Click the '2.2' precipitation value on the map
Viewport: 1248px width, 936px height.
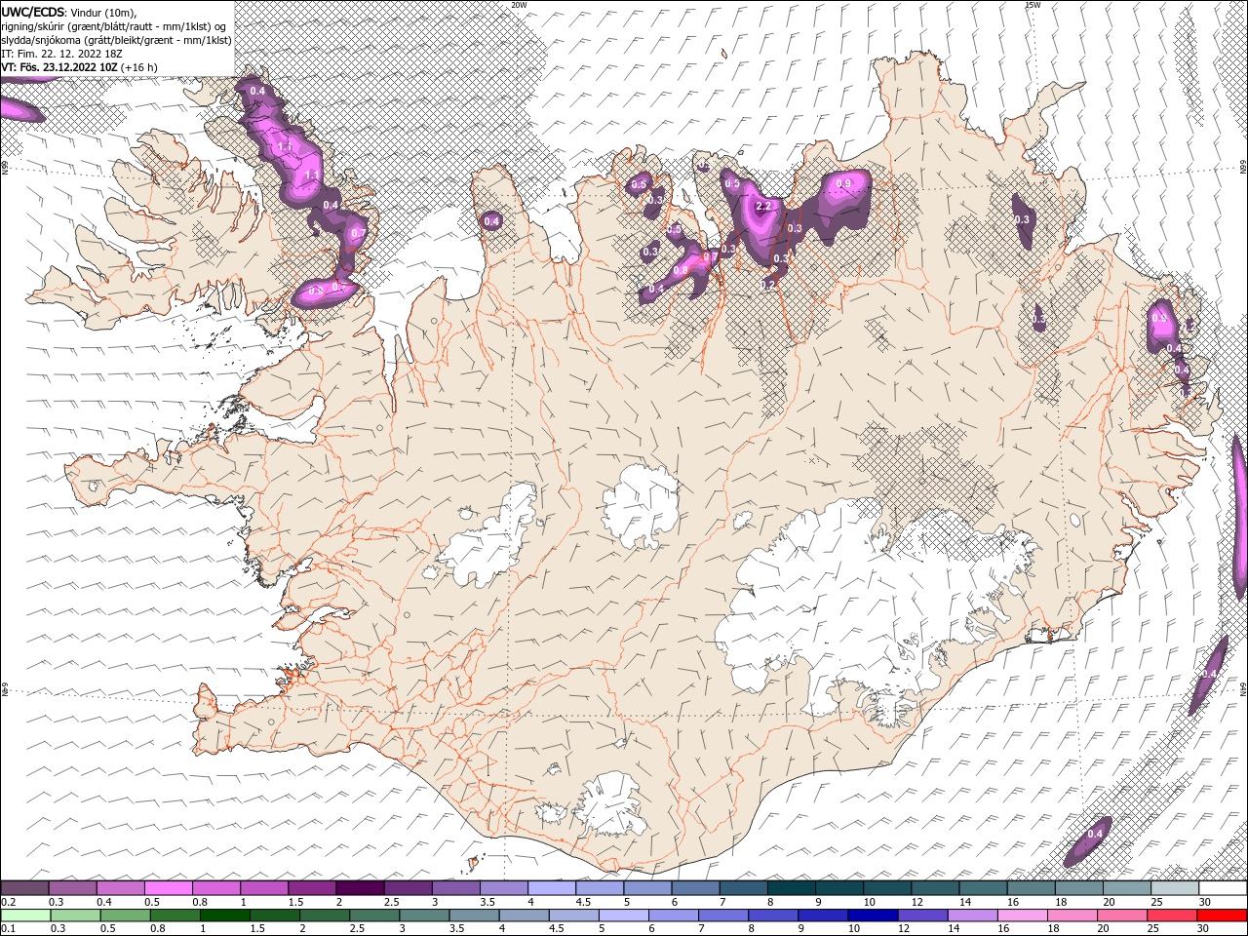[764, 207]
